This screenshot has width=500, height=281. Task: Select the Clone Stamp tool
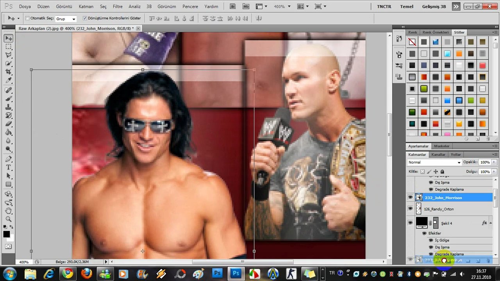click(9, 107)
